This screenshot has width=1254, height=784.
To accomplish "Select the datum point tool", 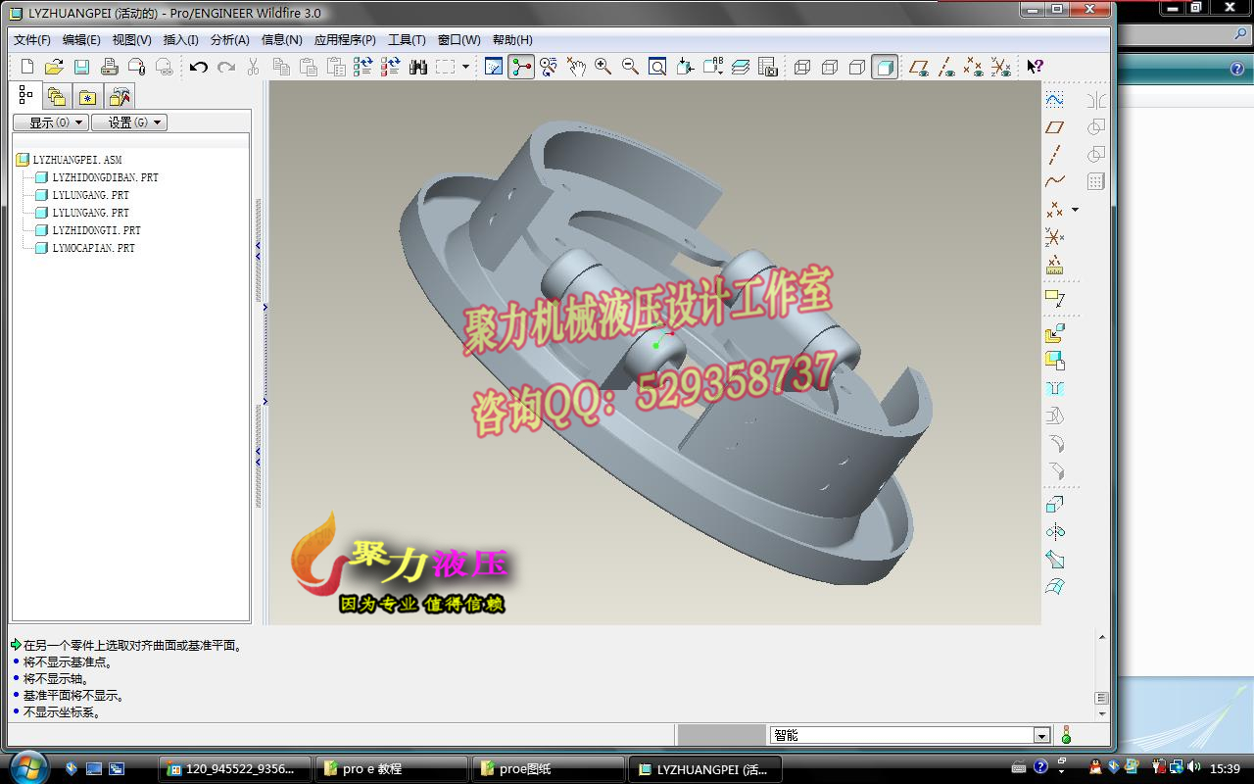I will [1053, 209].
